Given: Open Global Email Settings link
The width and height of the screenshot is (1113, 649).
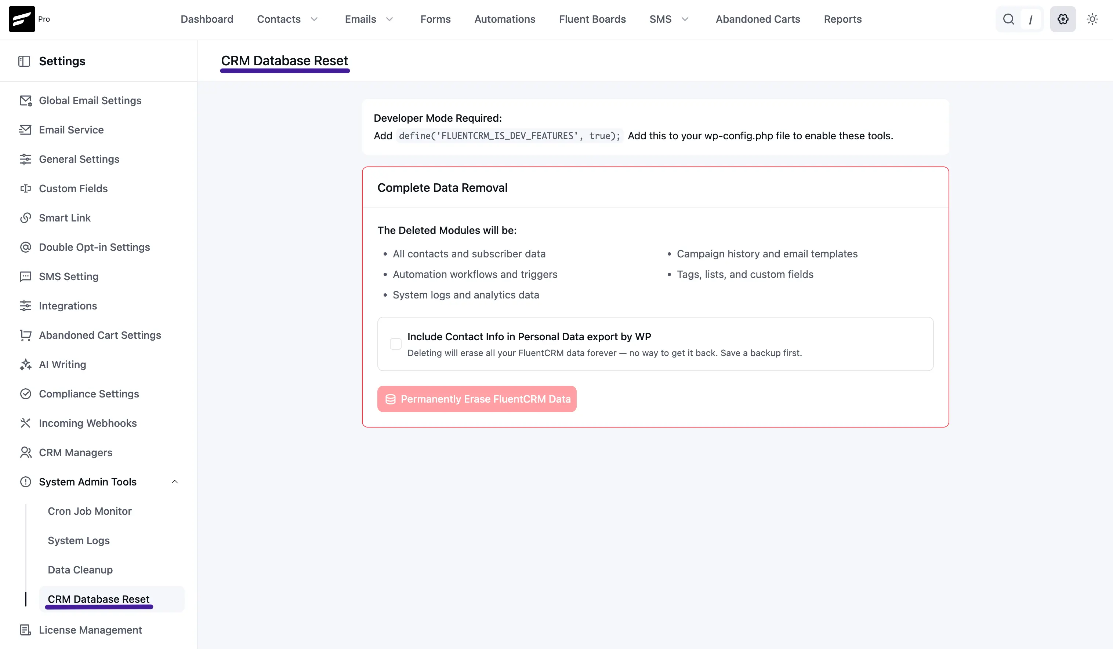Looking at the screenshot, I should (x=90, y=100).
